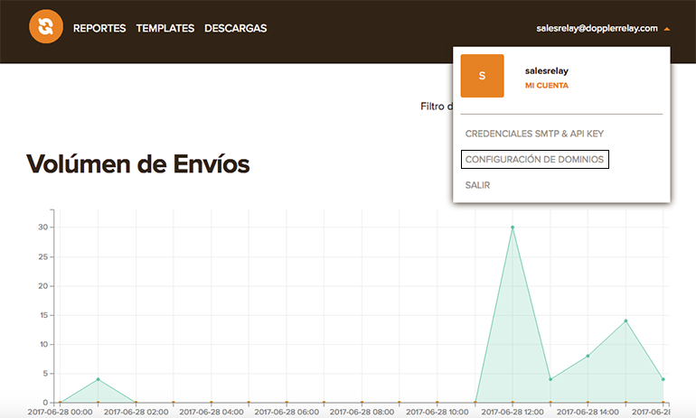The width and height of the screenshot is (696, 418).
Task: Select the data point with value 14
Action: (625, 320)
